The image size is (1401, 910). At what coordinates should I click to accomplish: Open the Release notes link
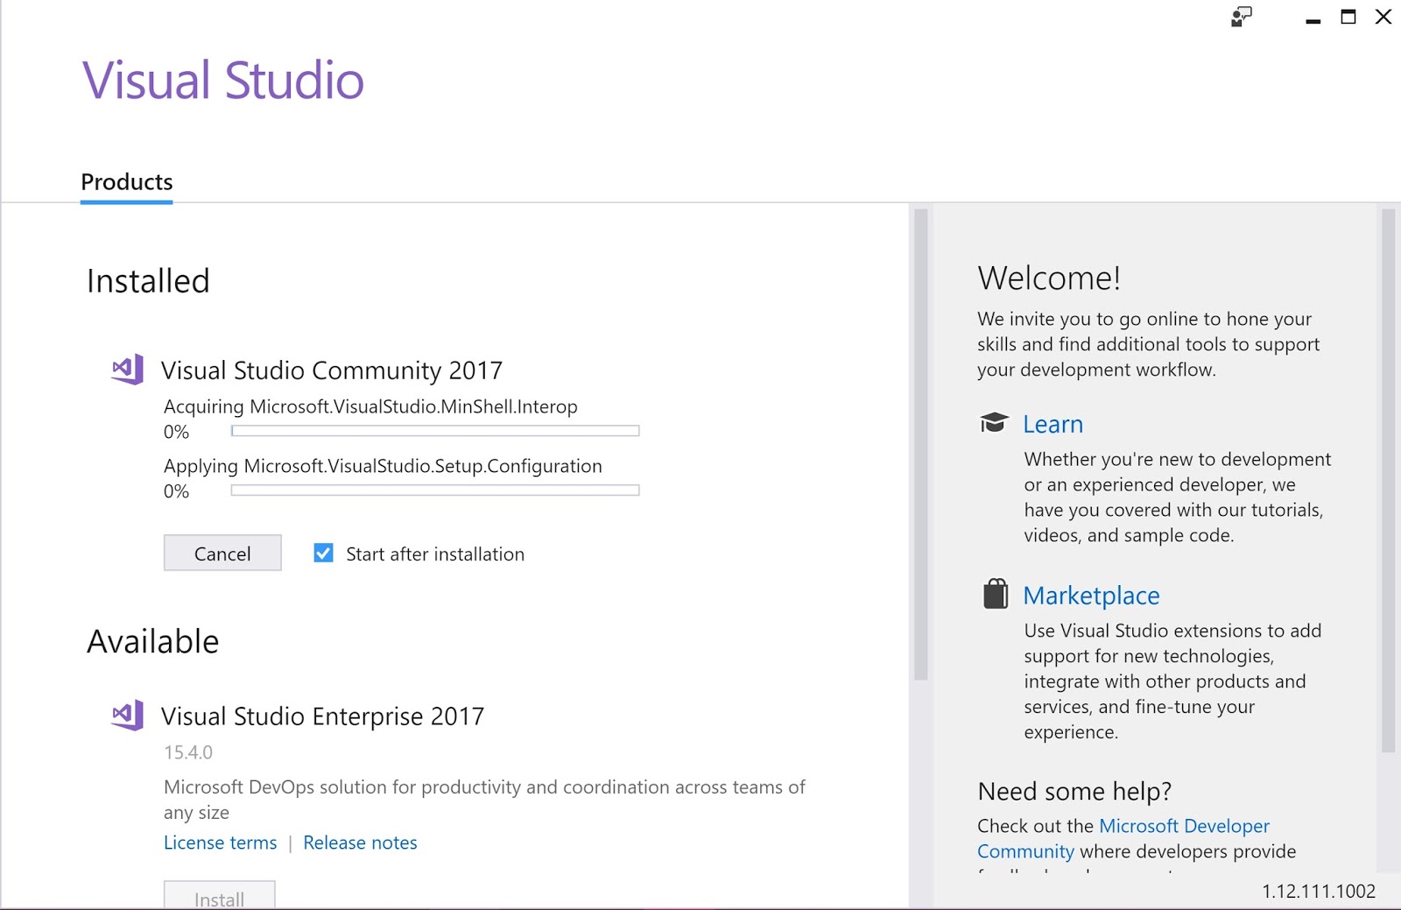(x=360, y=843)
